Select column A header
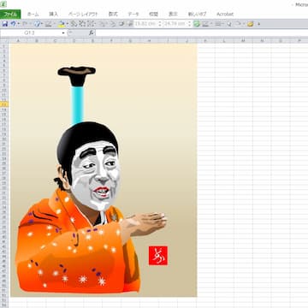The width and height of the screenshot is (308, 308). (18, 41)
